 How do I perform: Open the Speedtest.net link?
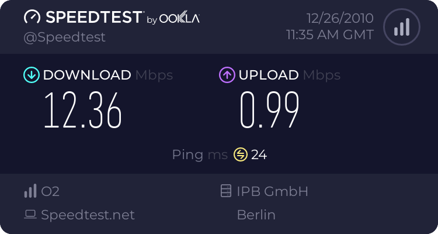tap(88, 215)
